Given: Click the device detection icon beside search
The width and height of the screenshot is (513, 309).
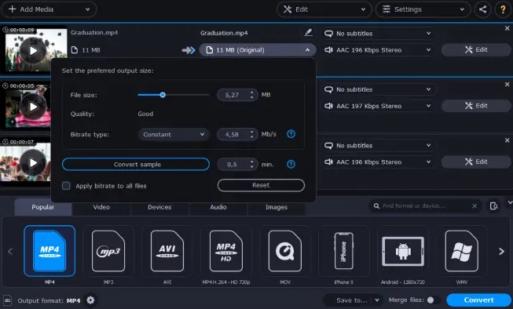Looking at the screenshot, I should (493, 205).
